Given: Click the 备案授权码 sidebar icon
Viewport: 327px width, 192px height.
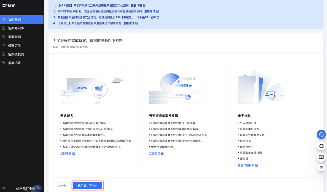Looking at the screenshot, I should click(x=4, y=54).
